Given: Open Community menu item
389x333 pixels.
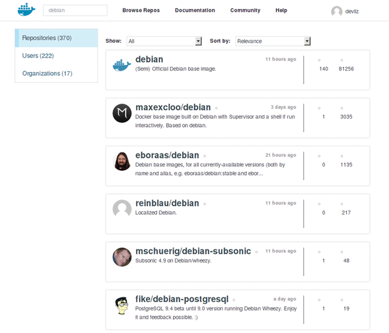Looking at the screenshot, I should [245, 10].
